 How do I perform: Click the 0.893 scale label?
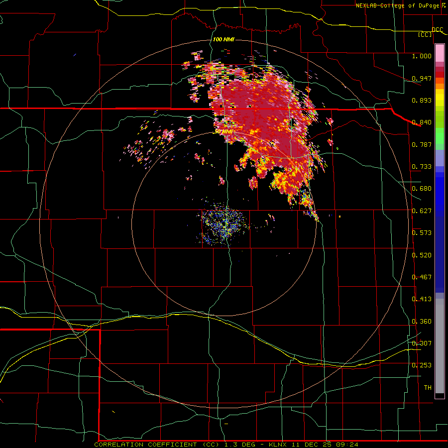422,100
